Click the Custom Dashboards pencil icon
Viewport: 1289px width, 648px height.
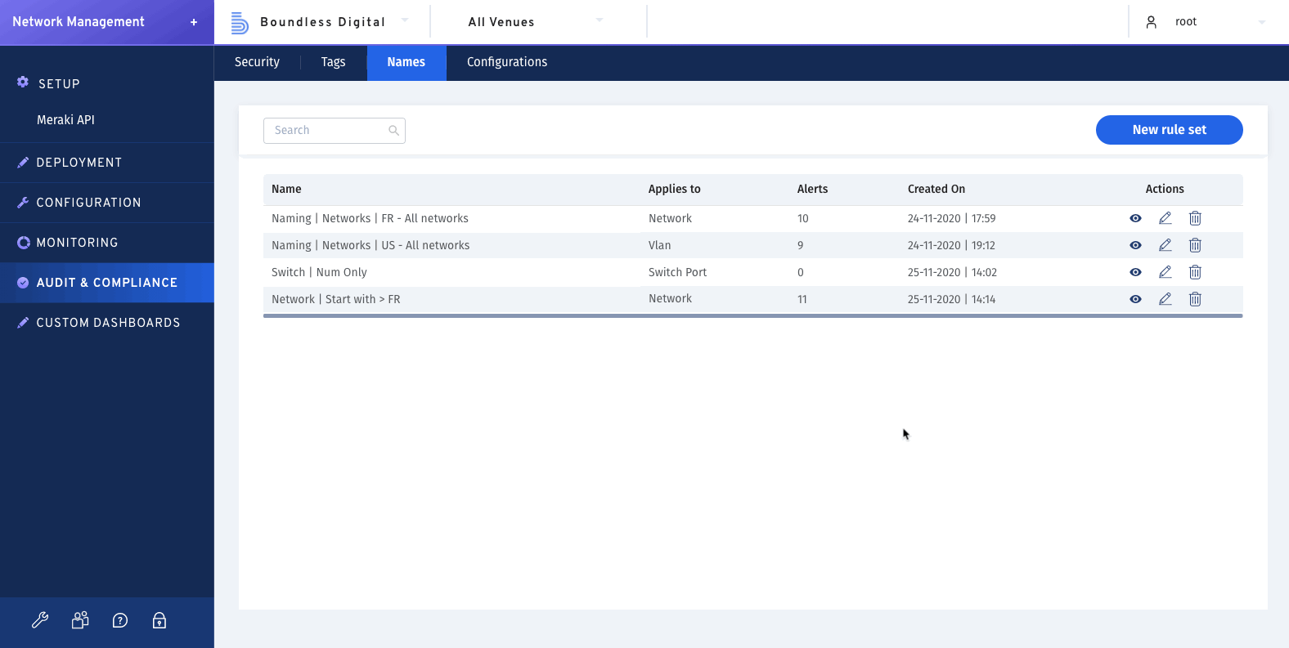(23, 323)
